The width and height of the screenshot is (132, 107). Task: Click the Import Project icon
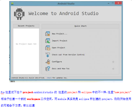click(x=48, y=41)
